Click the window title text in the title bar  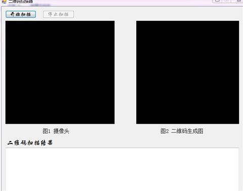point(21,2)
